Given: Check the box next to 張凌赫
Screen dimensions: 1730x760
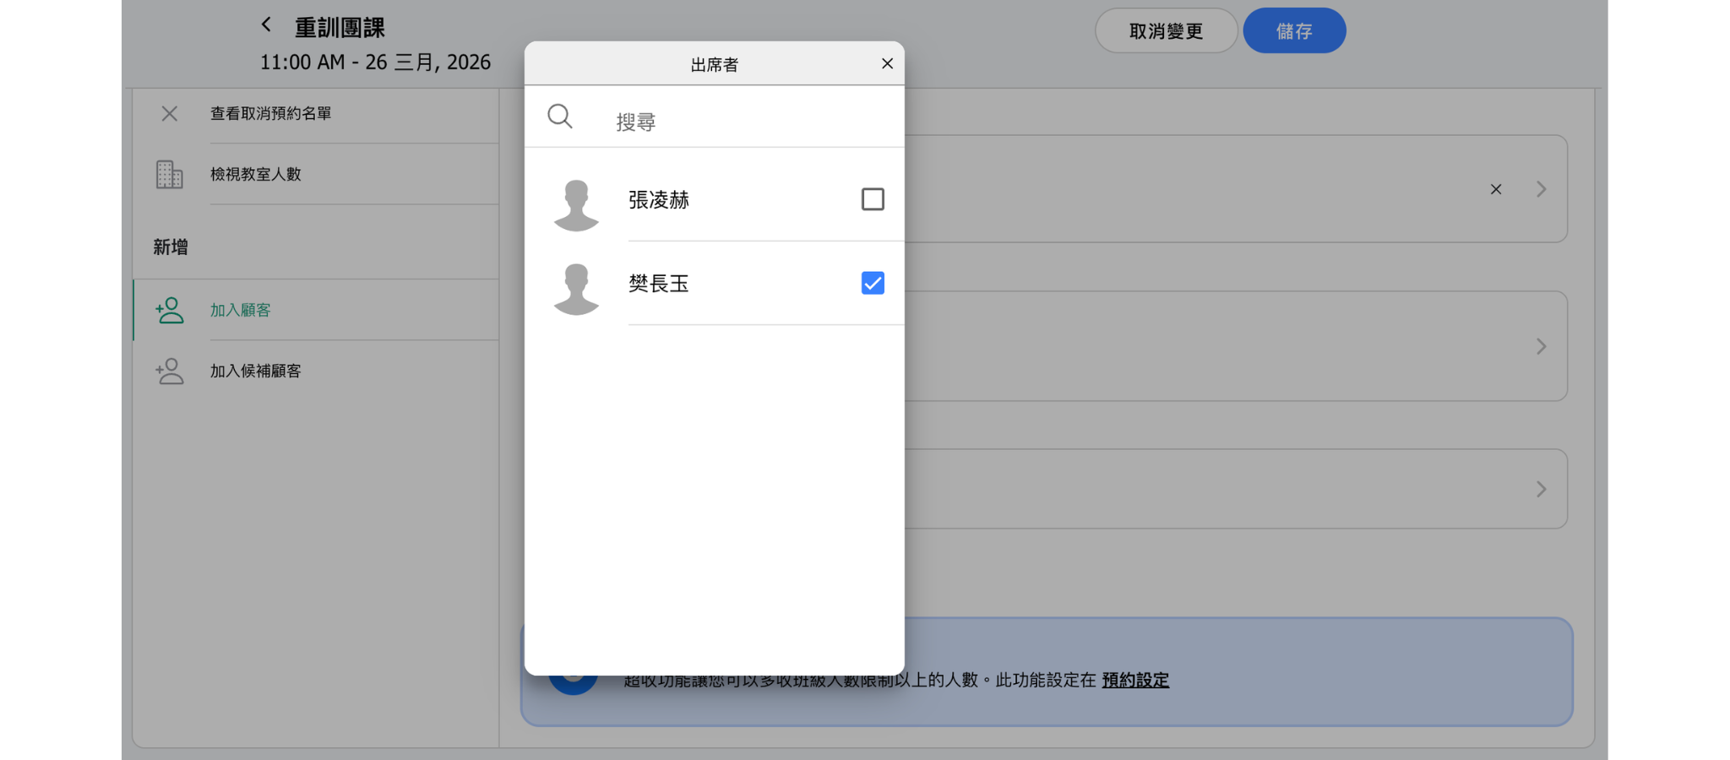Looking at the screenshot, I should pos(873,199).
